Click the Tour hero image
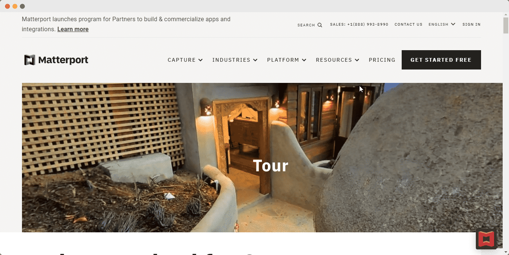 click(x=262, y=158)
